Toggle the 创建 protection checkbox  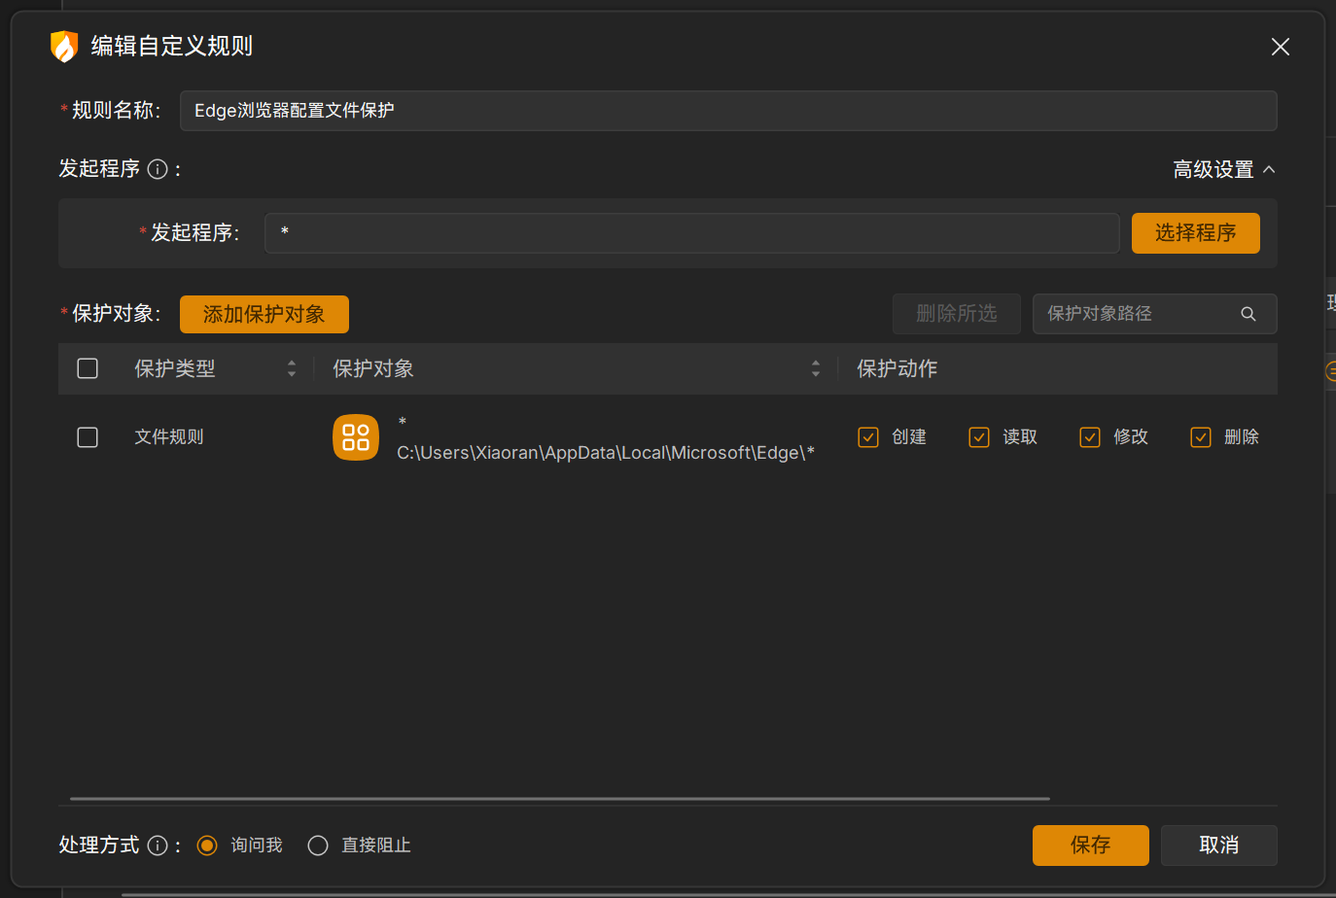(x=868, y=437)
